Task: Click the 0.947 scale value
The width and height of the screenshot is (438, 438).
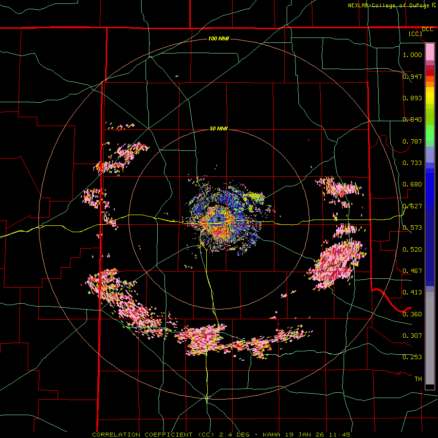Action: [x=412, y=76]
